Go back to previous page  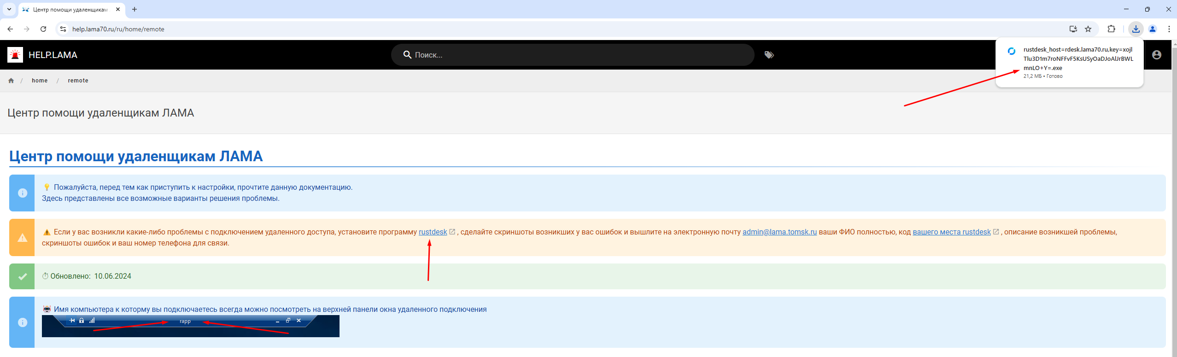(x=10, y=29)
